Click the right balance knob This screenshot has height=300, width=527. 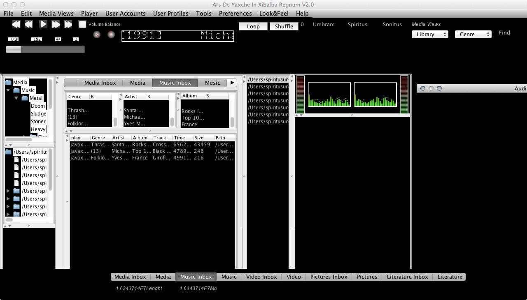pos(111,35)
